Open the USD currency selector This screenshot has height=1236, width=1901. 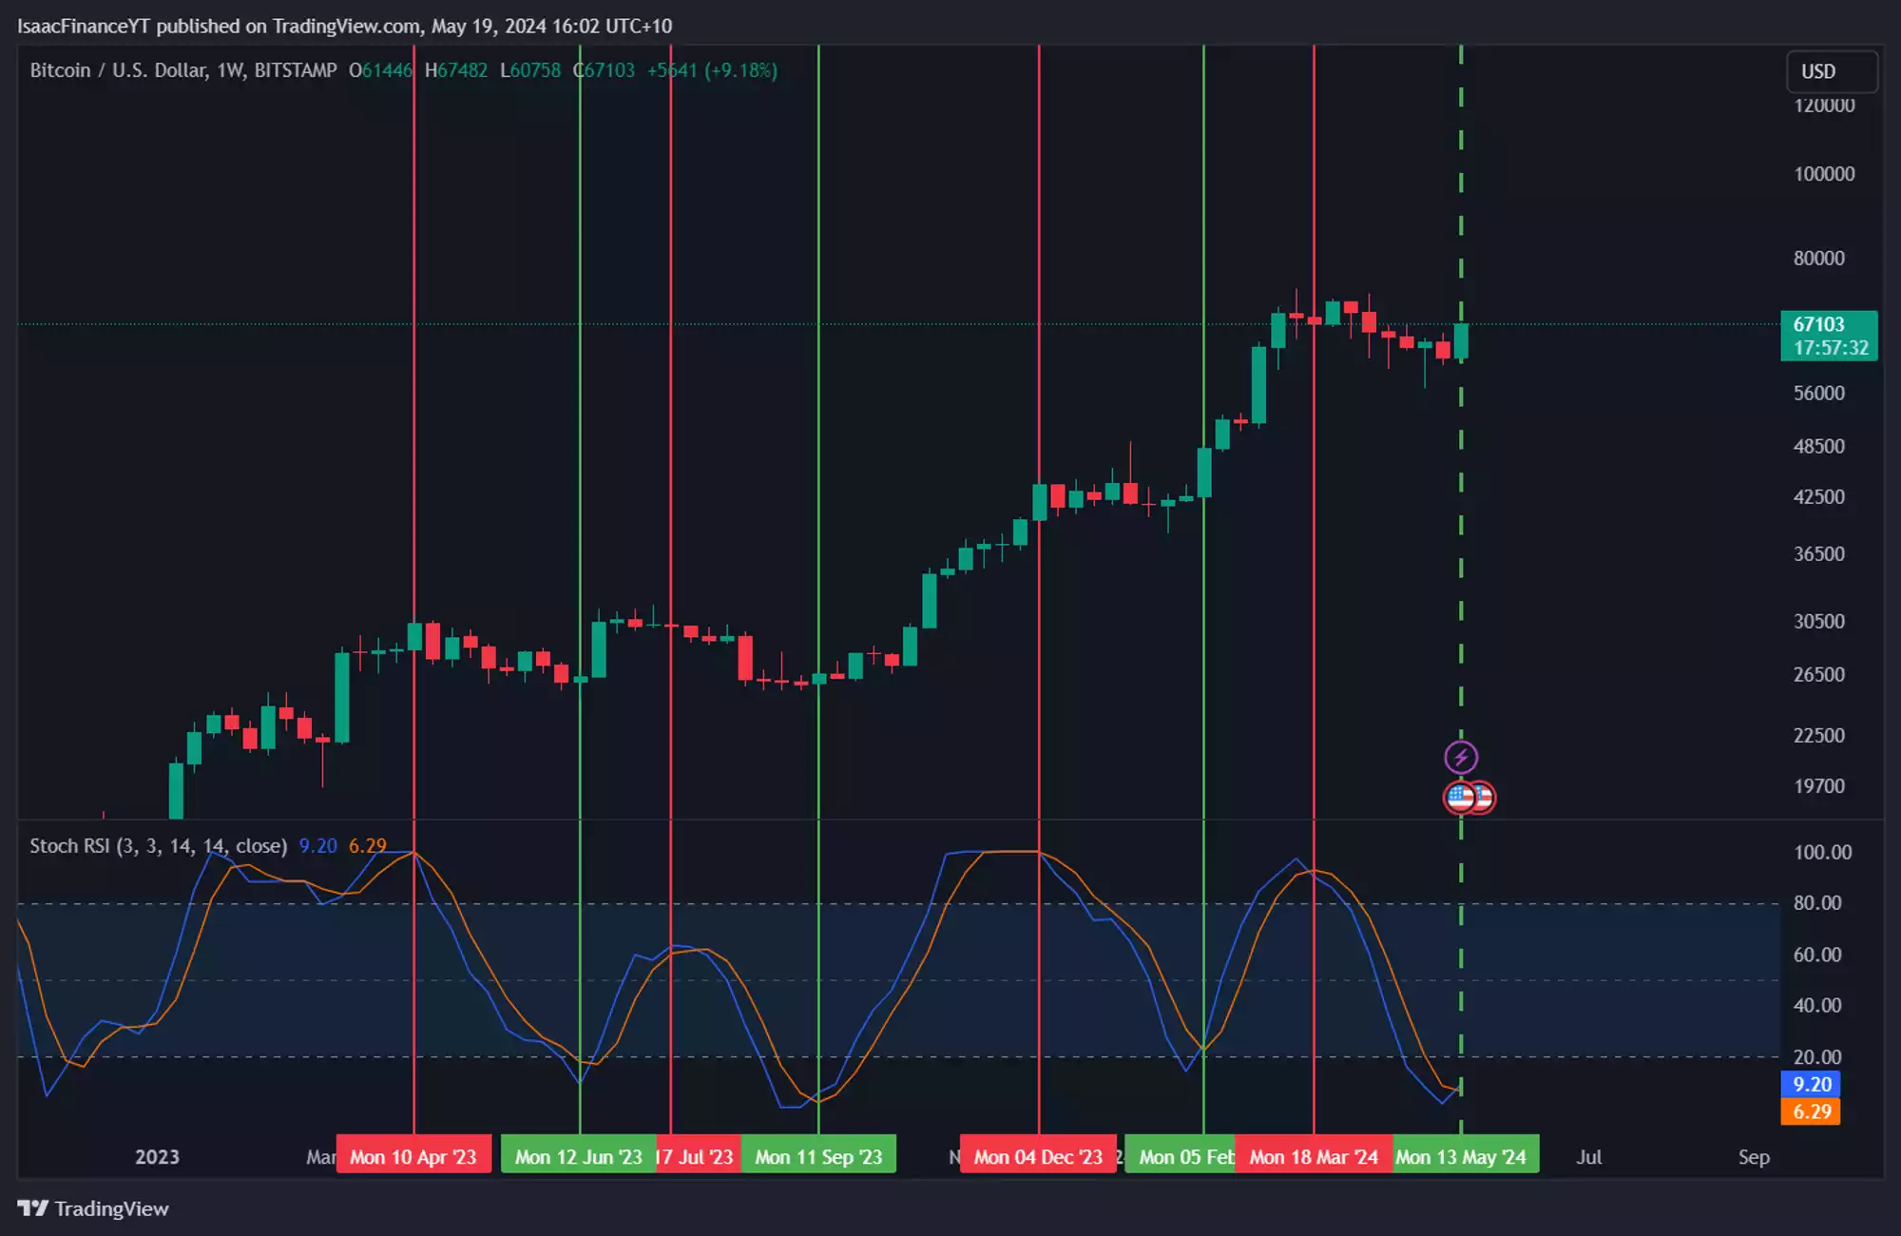1831,71
